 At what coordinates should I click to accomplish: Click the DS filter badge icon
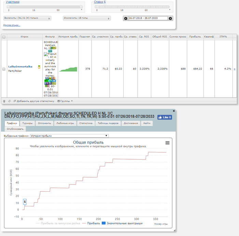(46, 84)
